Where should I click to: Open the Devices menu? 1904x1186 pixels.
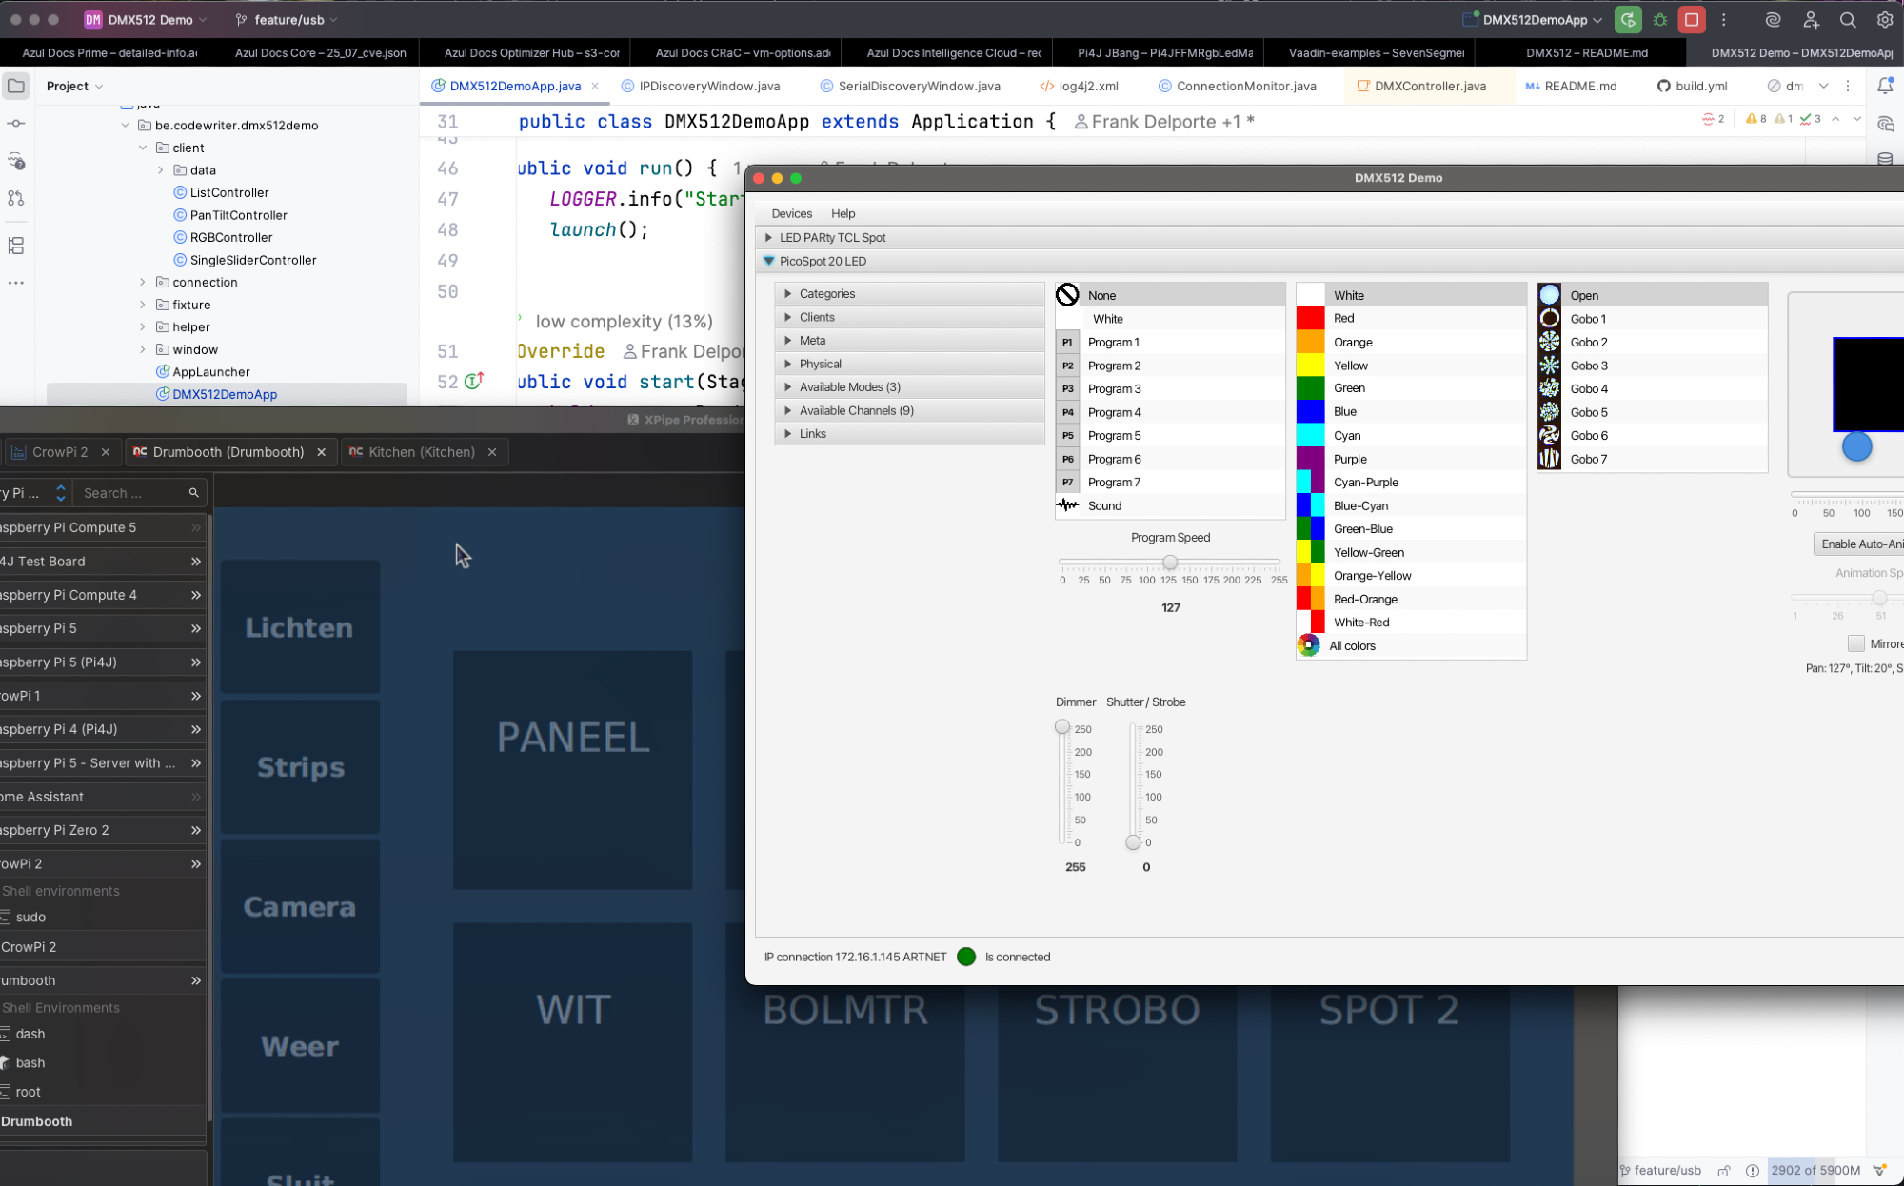point(791,213)
